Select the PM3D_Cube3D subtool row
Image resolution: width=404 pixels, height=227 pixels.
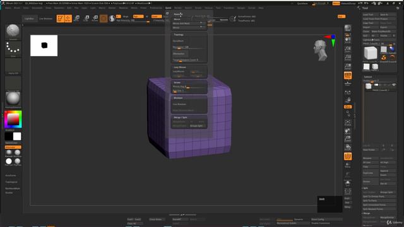click(x=380, y=87)
